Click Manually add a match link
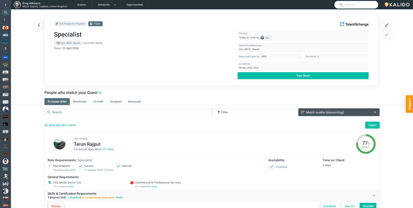The image size is (413, 208). (x=62, y=125)
